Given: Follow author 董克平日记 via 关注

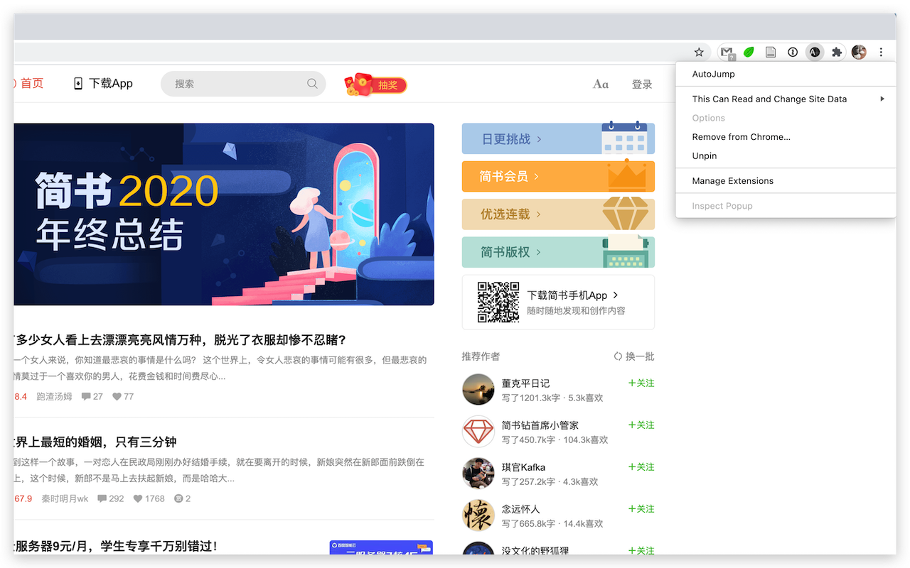Looking at the screenshot, I should click(x=641, y=383).
